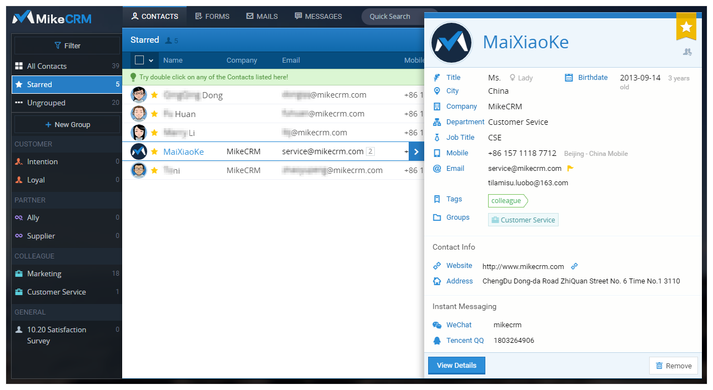Image resolution: width=713 pixels, height=390 pixels.
Task: Tick the select-all checkbox in the table header
Action: (x=139, y=60)
